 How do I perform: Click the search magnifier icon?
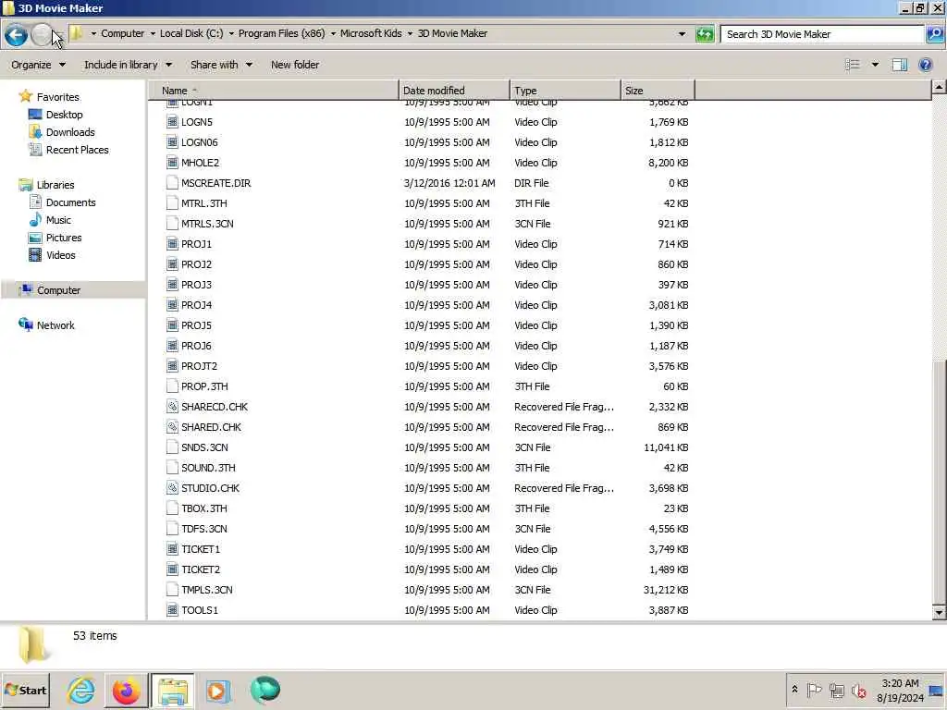pyautogui.click(x=934, y=34)
